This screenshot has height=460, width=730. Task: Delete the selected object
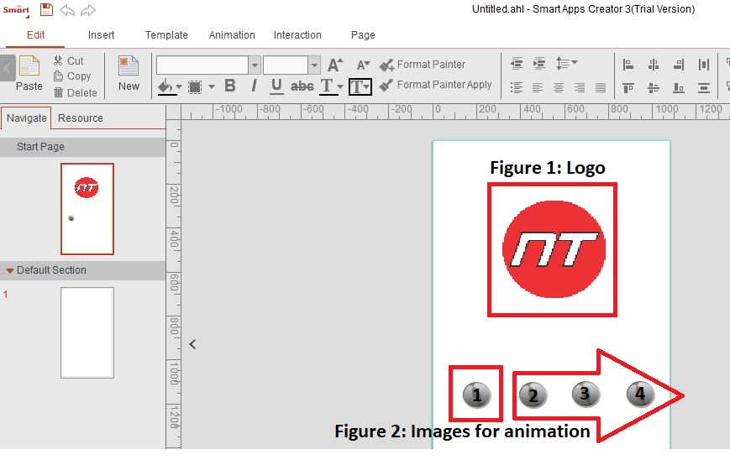click(76, 92)
